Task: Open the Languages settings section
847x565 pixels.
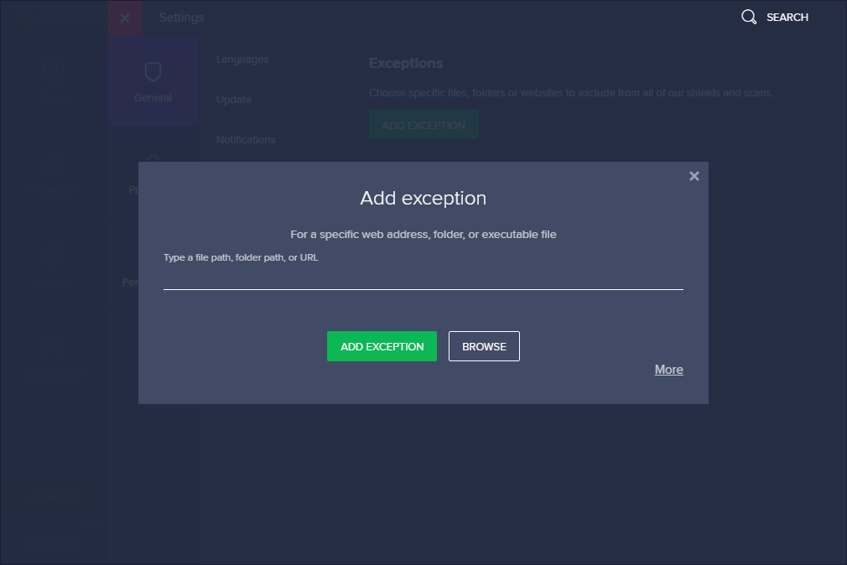Action: [x=242, y=60]
